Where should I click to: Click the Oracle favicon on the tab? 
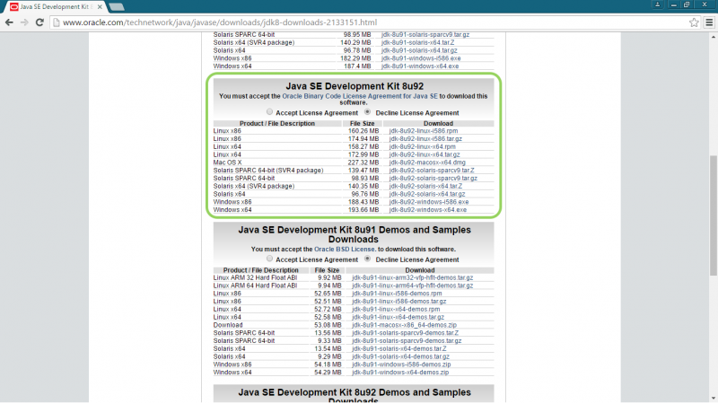14,6
